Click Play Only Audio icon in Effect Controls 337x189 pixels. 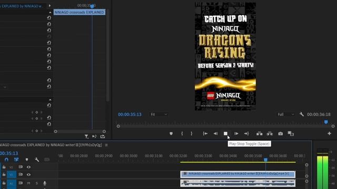click(x=94, y=136)
